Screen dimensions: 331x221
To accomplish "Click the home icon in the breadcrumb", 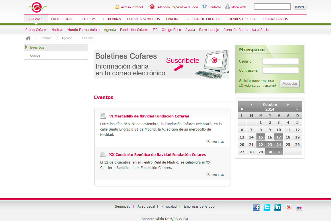I will coord(28,38).
